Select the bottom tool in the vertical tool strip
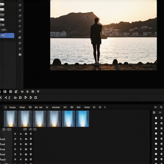Viewport: 164px width, 164px height. click(x=20, y=54)
